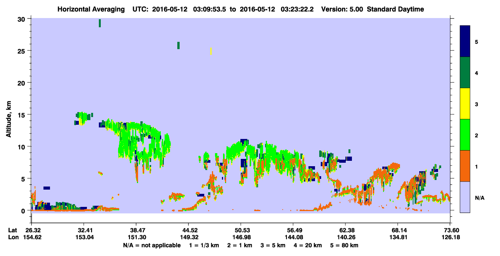Click legend text 'N/A = not applicable'
This screenshot has width=500, height=256.
tap(152, 245)
